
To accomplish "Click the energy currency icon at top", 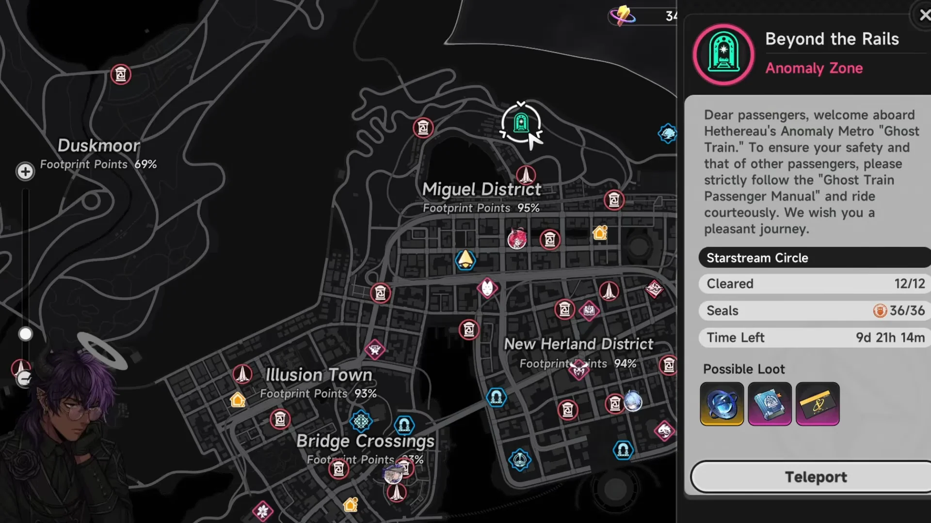I will pyautogui.click(x=623, y=15).
